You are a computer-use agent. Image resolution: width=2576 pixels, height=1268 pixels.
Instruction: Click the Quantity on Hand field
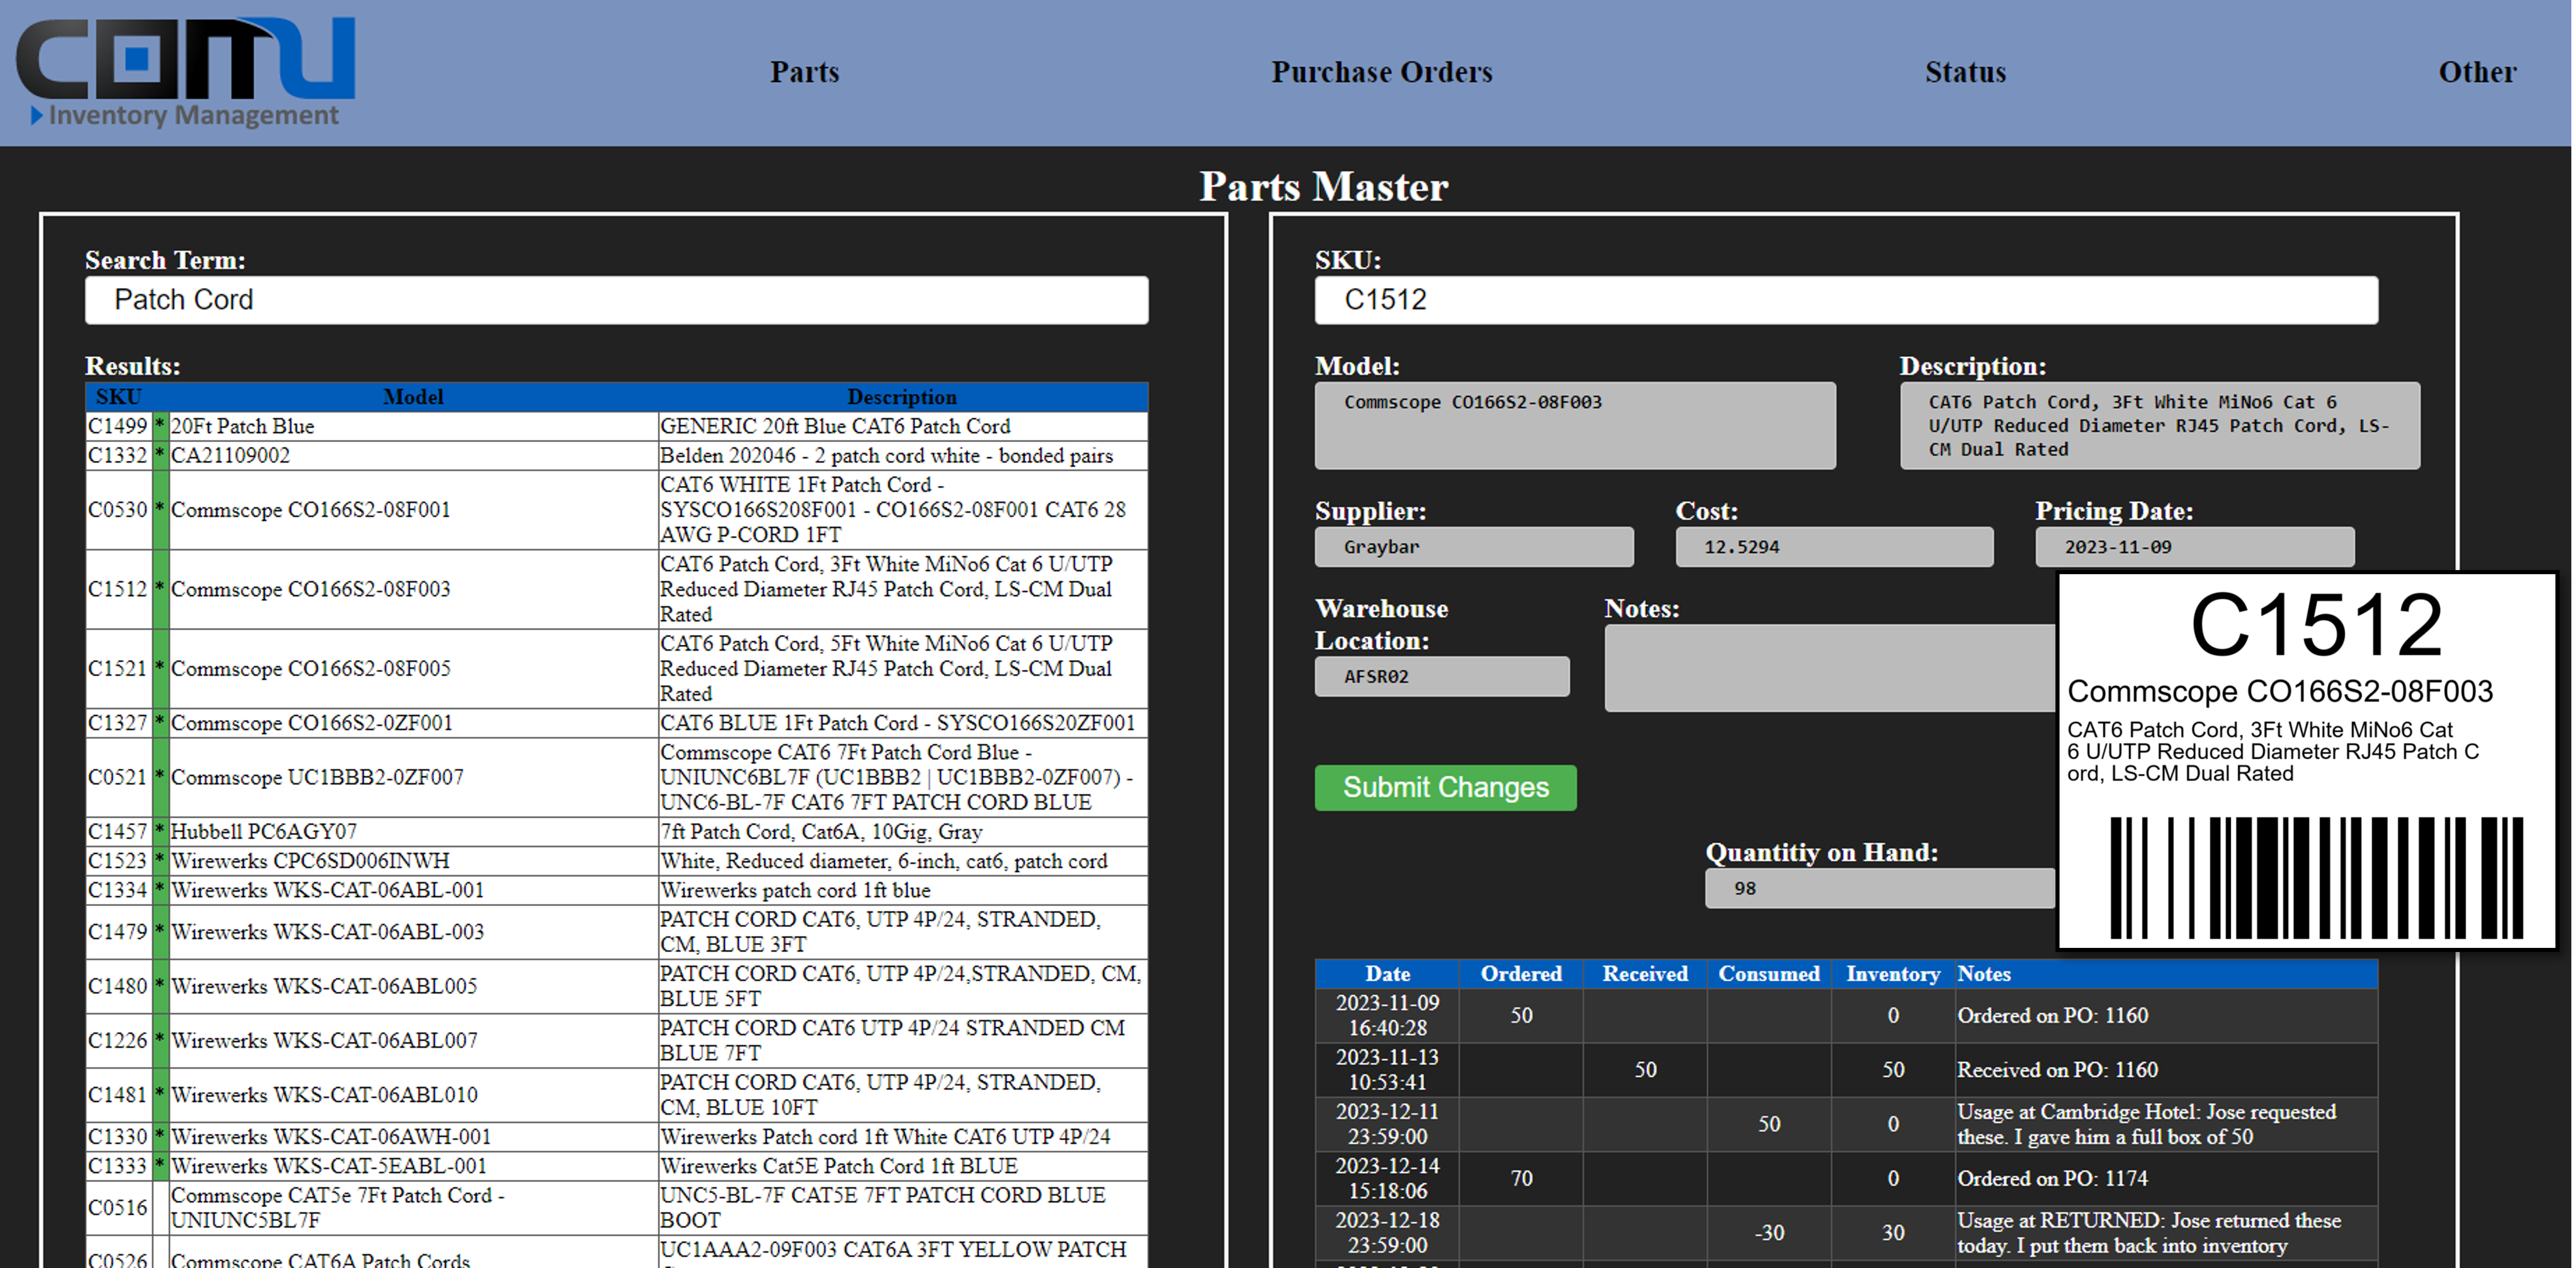[1880, 888]
